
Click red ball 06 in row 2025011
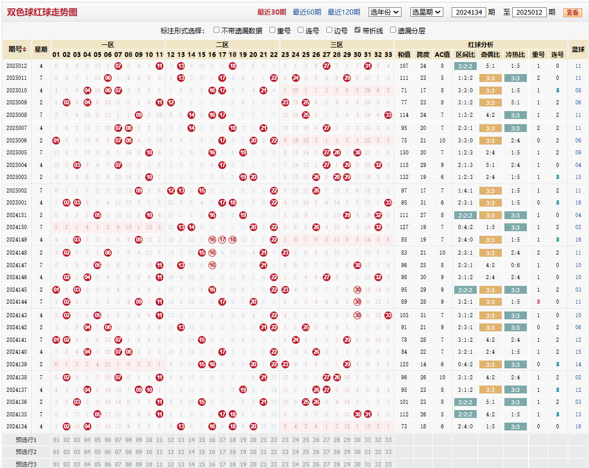pyautogui.click(x=108, y=78)
